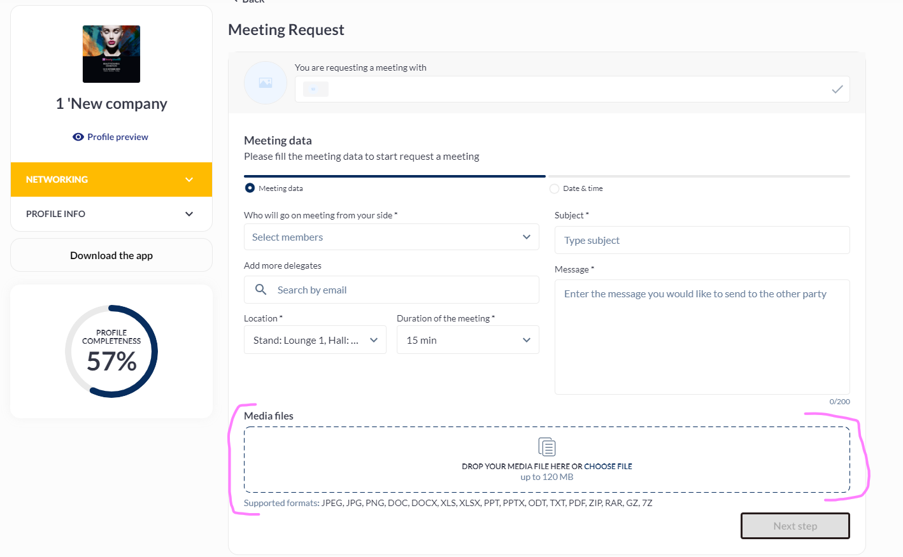Image resolution: width=903 pixels, height=557 pixels.
Task: Click the Download the app button
Action: (111, 255)
